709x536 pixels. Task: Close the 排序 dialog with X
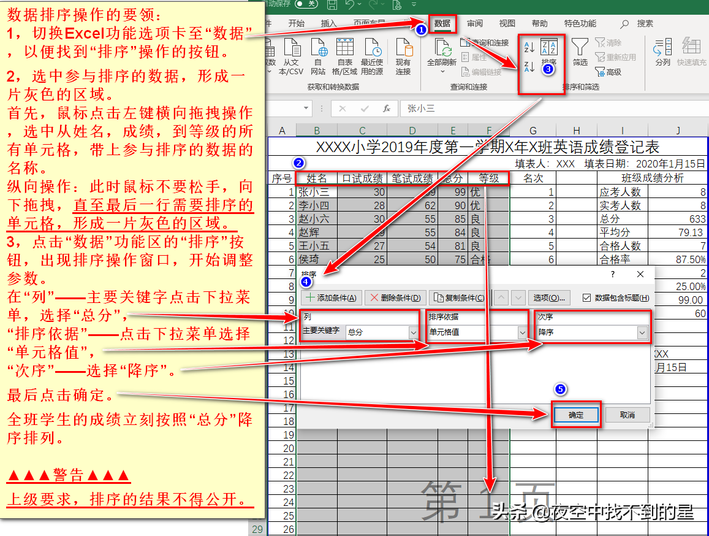pyautogui.click(x=640, y=274)
